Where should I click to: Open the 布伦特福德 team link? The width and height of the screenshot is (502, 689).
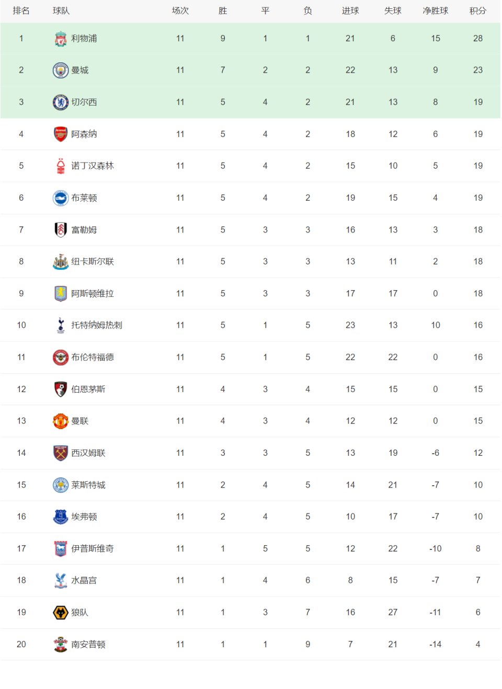pyautogui.click(x=93, y=357)
